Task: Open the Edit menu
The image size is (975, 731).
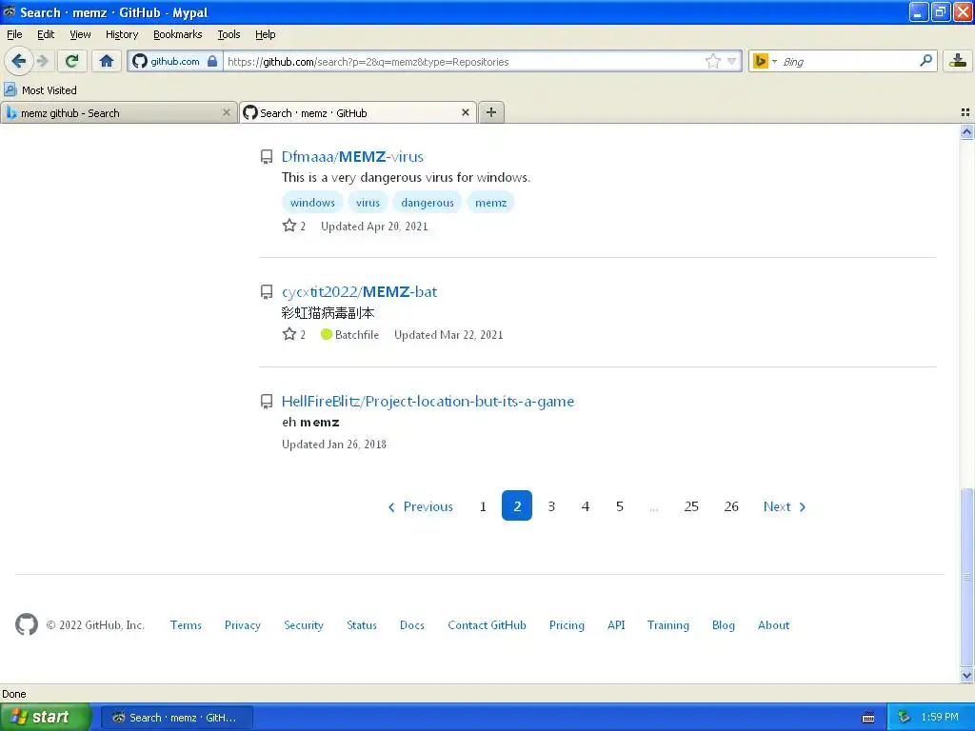Action: [x=46, y=34]
